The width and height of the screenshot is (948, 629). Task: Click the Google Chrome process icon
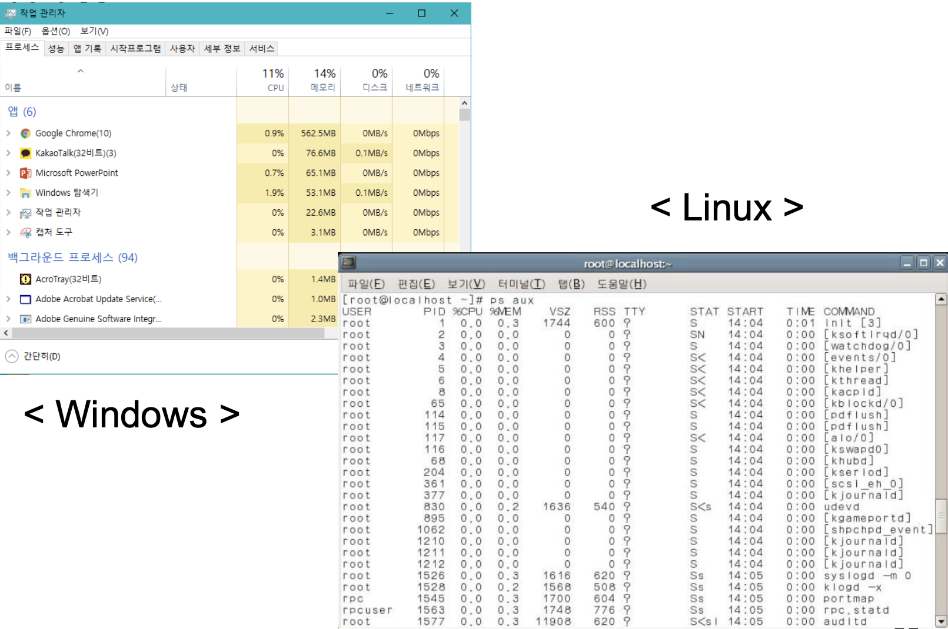coord(25,133)
